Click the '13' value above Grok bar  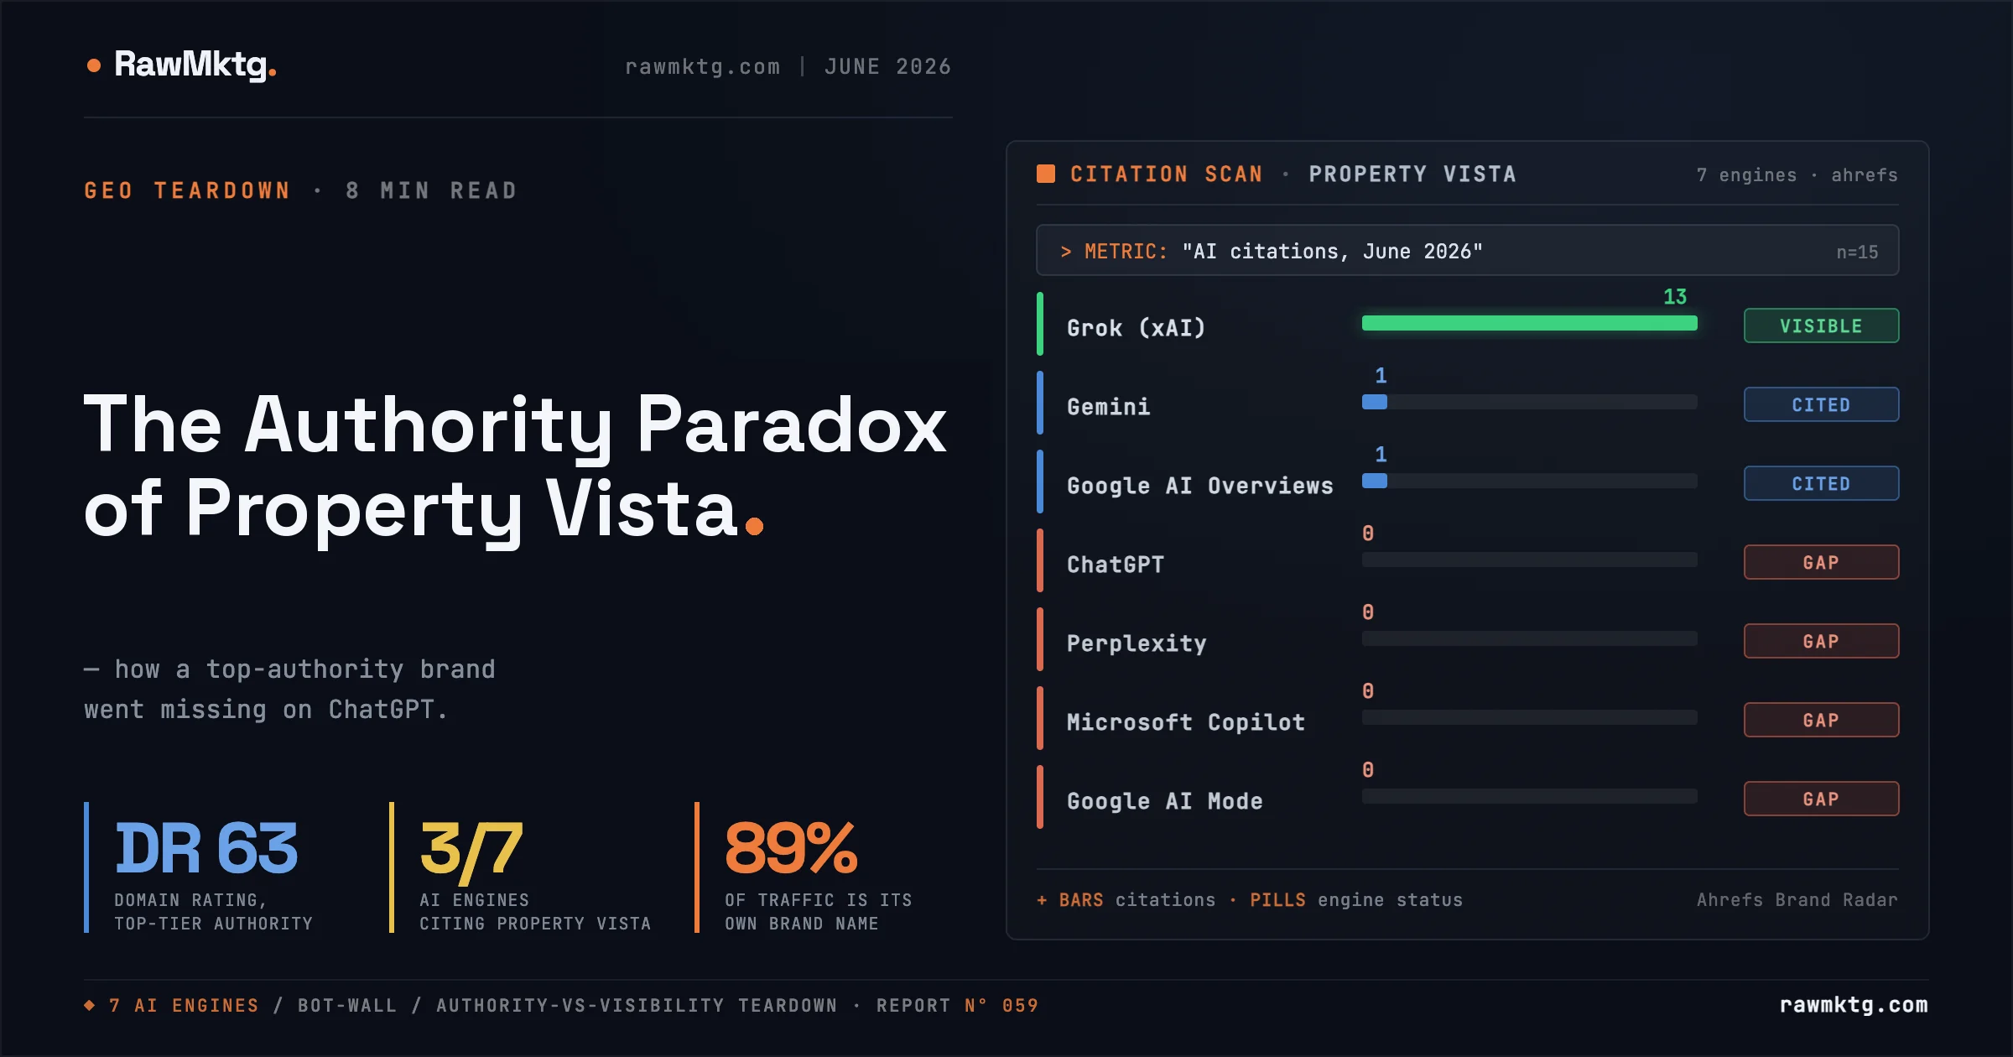[x=1675, y=296]
